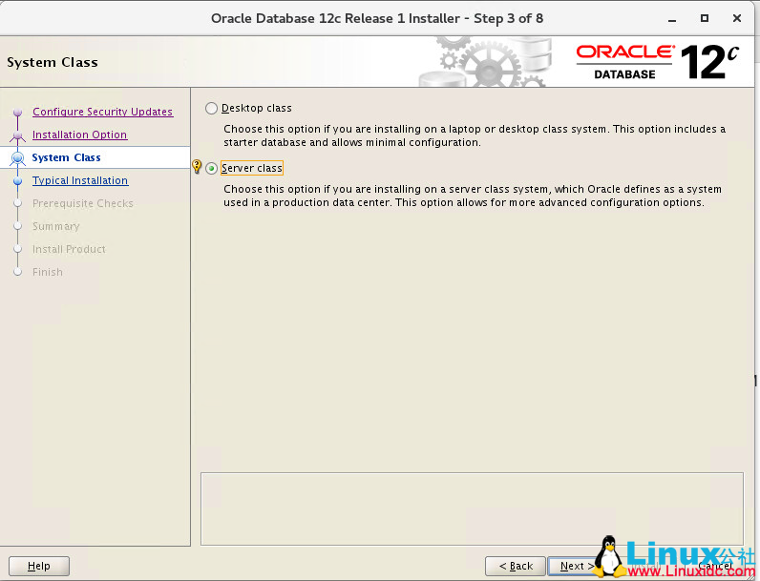The width and height of the screenshot is (760, 581).
Task: Go back with the Back button
Action: coord(516,566)
